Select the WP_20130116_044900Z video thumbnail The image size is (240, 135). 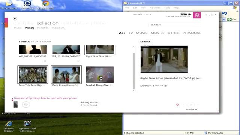point(66,49)
